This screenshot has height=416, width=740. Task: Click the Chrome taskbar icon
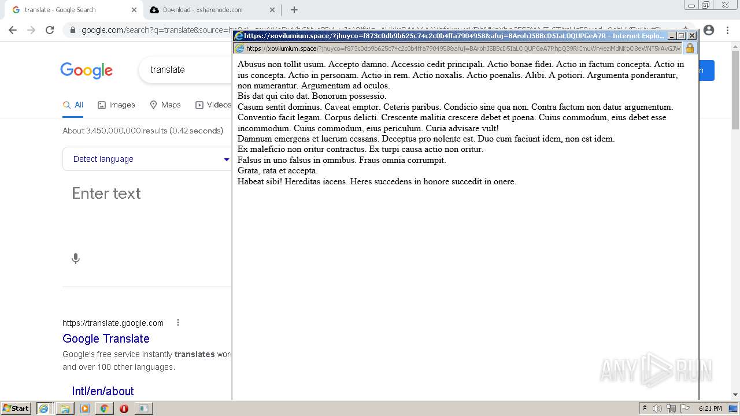[x=104, y=408]
